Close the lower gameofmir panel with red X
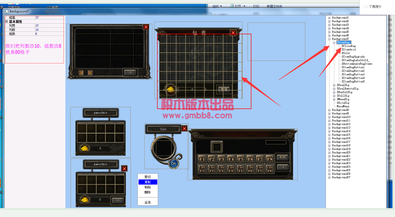This screenshot has height=217, width=395. (124, 169)
